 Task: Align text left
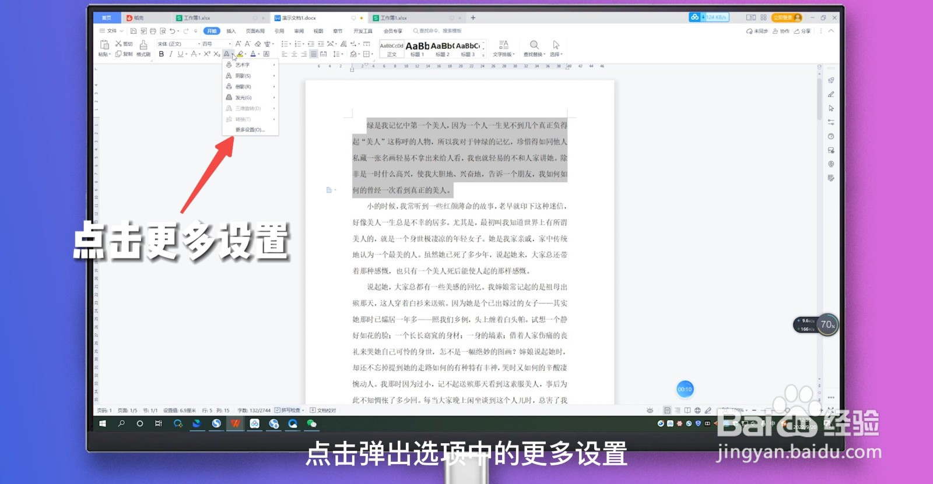click(285, 54)
